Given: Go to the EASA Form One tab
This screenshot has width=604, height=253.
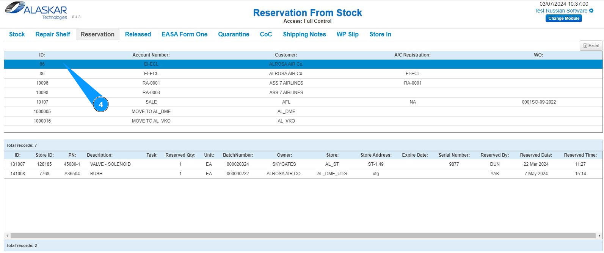Looking at the screenshot, I should tap(184, 34).
